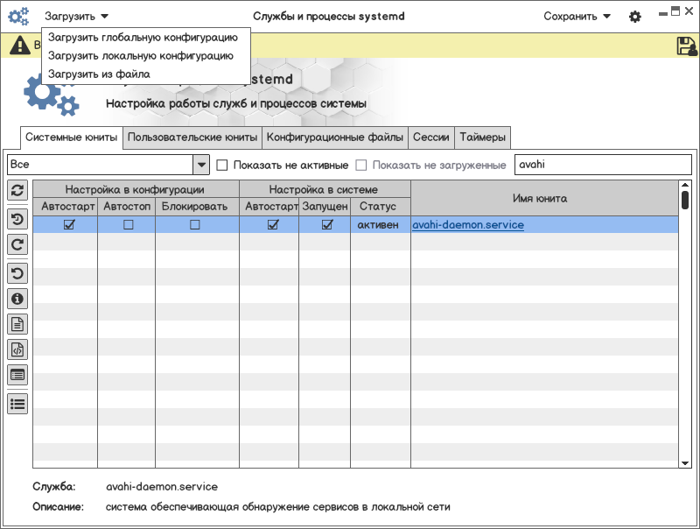Screen dimensions: 700x529
Task: Open settings with the gear icon
Action: click(x=635, y=17)
